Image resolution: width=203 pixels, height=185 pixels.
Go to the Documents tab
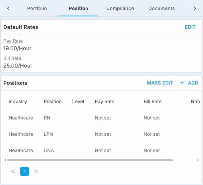pos(161,8)
